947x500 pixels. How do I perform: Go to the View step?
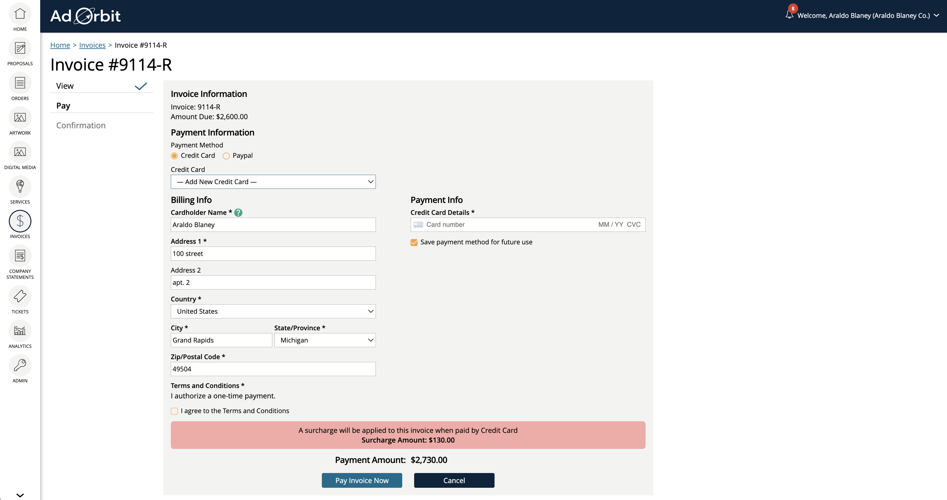pos(101,86)
